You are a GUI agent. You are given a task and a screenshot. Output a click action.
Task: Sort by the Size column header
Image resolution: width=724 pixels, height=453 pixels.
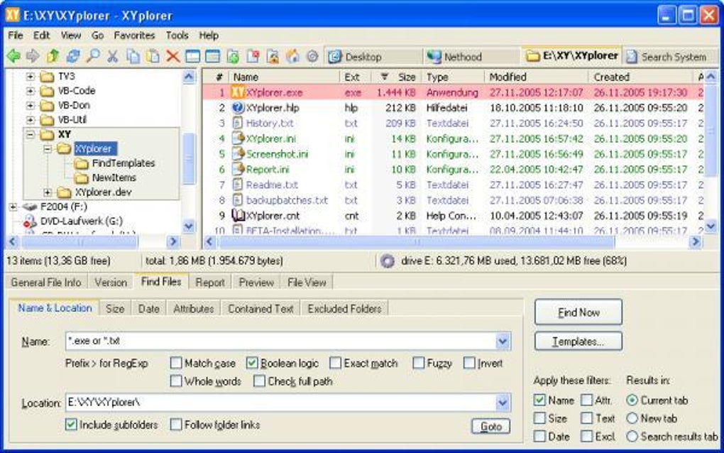coord(397,77)
